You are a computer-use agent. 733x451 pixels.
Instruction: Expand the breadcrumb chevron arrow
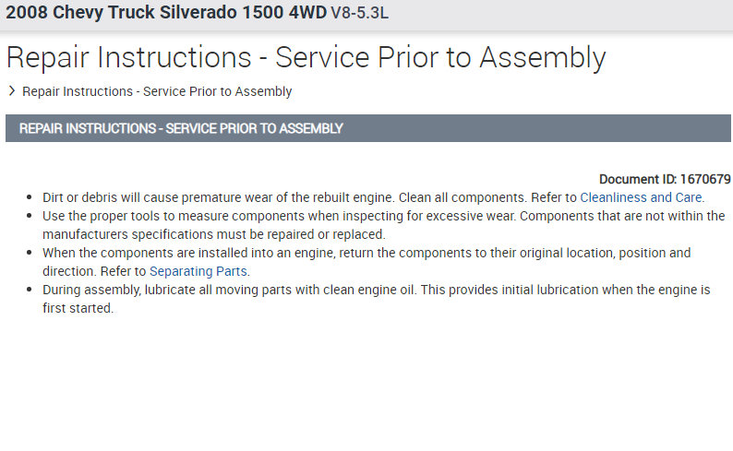[x=11, y=91]
